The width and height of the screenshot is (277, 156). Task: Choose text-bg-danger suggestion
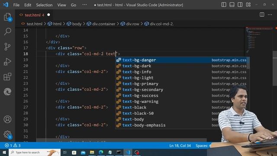(x=181, y=60)
